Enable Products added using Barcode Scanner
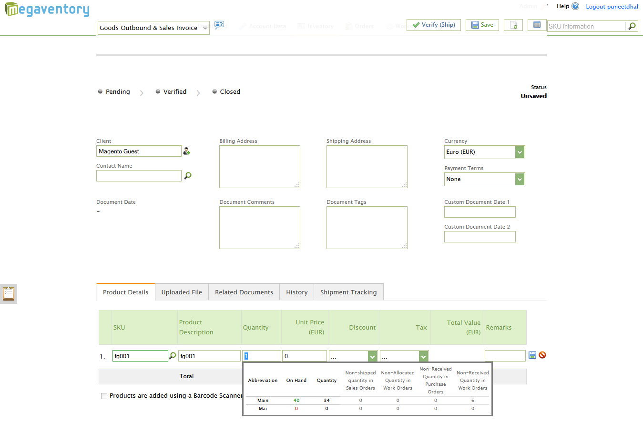 (104, 396)
